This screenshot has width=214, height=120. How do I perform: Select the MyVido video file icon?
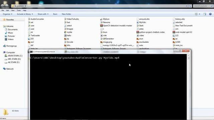[138, 22]
